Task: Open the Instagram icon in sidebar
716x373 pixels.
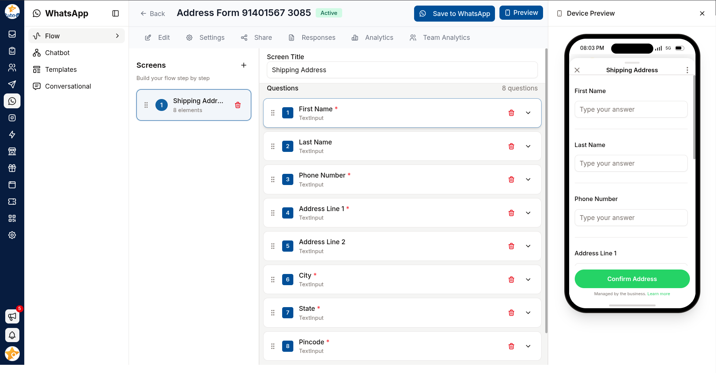Action: (x=12, y=118)
